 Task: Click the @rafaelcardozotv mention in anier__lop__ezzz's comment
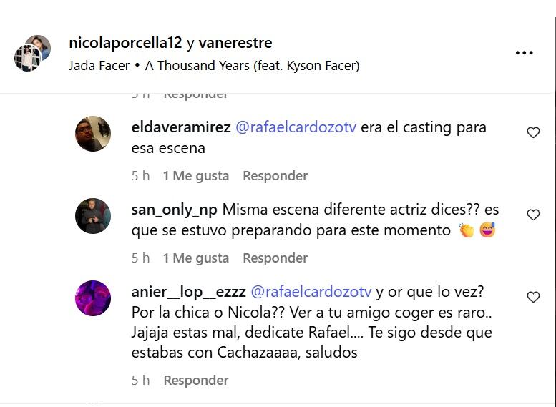click(x=311, y=292)
